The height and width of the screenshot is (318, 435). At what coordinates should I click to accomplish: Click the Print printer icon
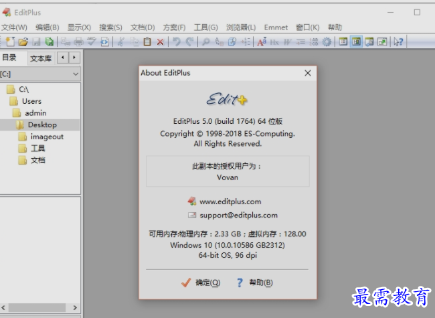point(78,42)
